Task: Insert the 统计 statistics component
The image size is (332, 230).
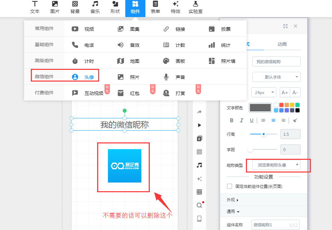Action: tap(219, 45)
